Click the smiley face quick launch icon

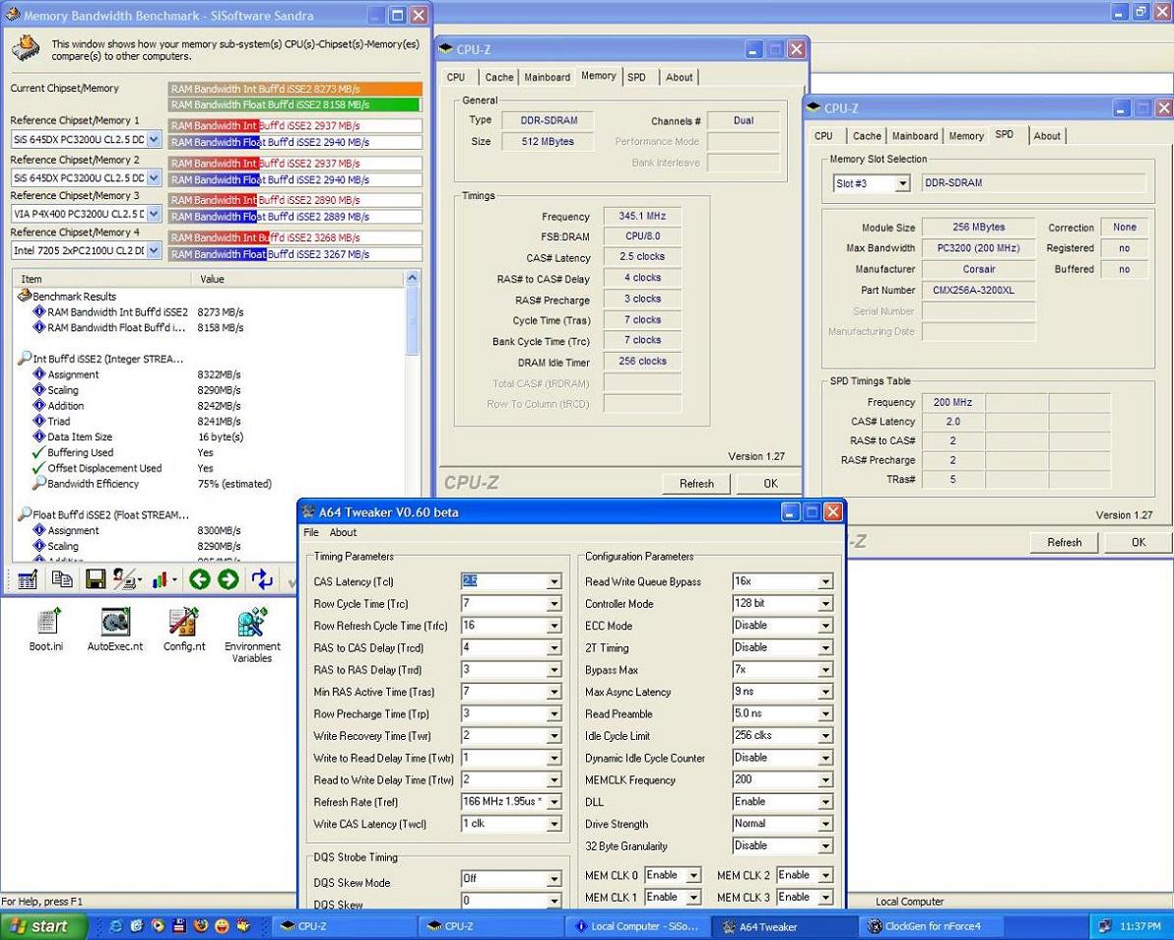[x=222, y=926]
